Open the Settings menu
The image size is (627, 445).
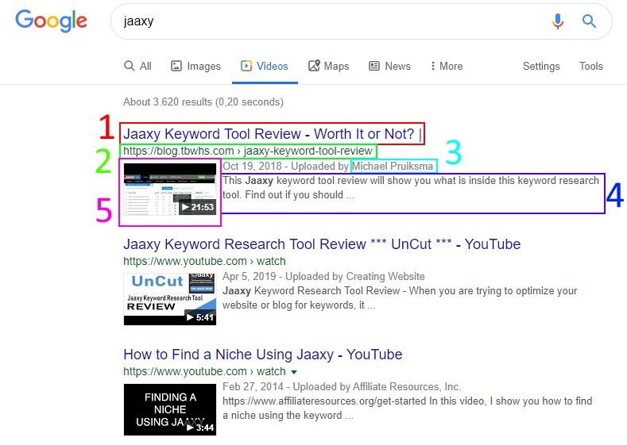coord(541,67)
